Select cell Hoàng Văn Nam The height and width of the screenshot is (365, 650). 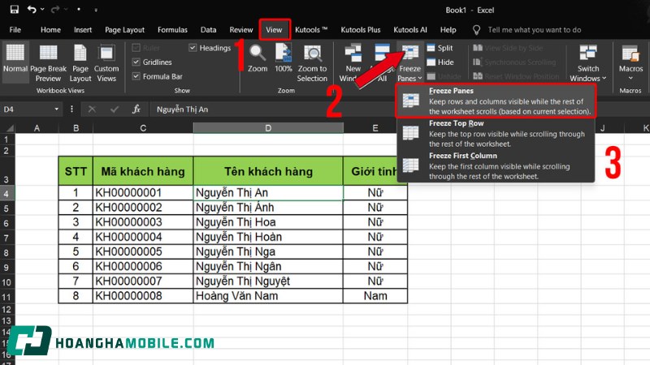[268, 296]
